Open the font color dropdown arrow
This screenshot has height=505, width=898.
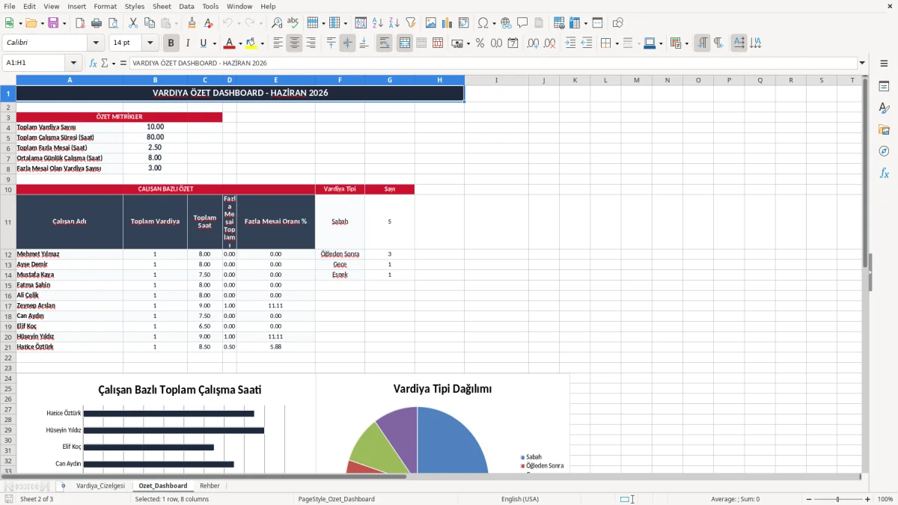(240, 43)
